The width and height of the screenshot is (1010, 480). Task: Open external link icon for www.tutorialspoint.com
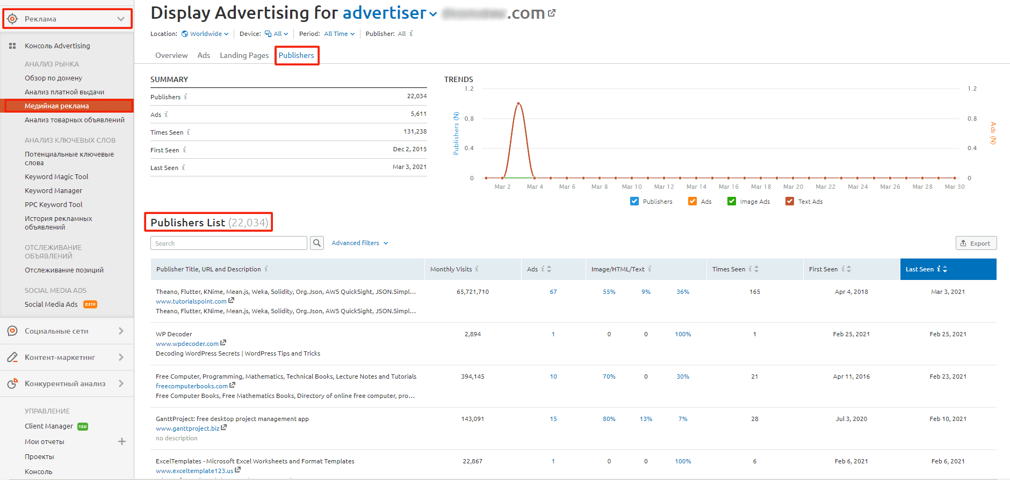[232, 301]
